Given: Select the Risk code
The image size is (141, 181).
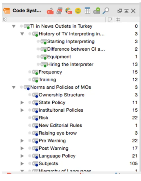Looking at the screenshot, I should click(43, 118).
